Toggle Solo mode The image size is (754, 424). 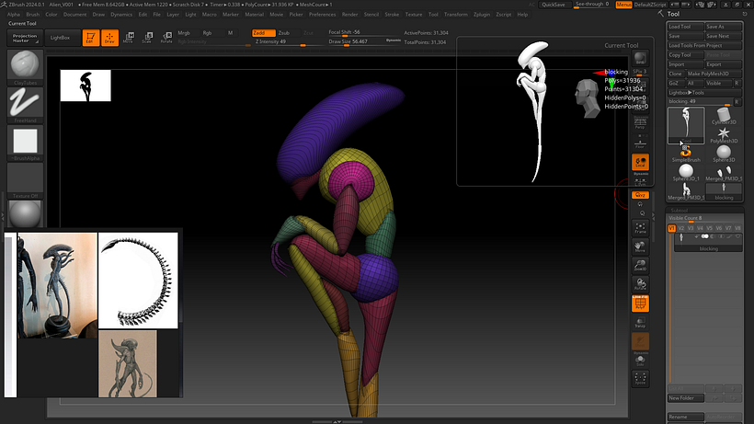pos(640,360)
